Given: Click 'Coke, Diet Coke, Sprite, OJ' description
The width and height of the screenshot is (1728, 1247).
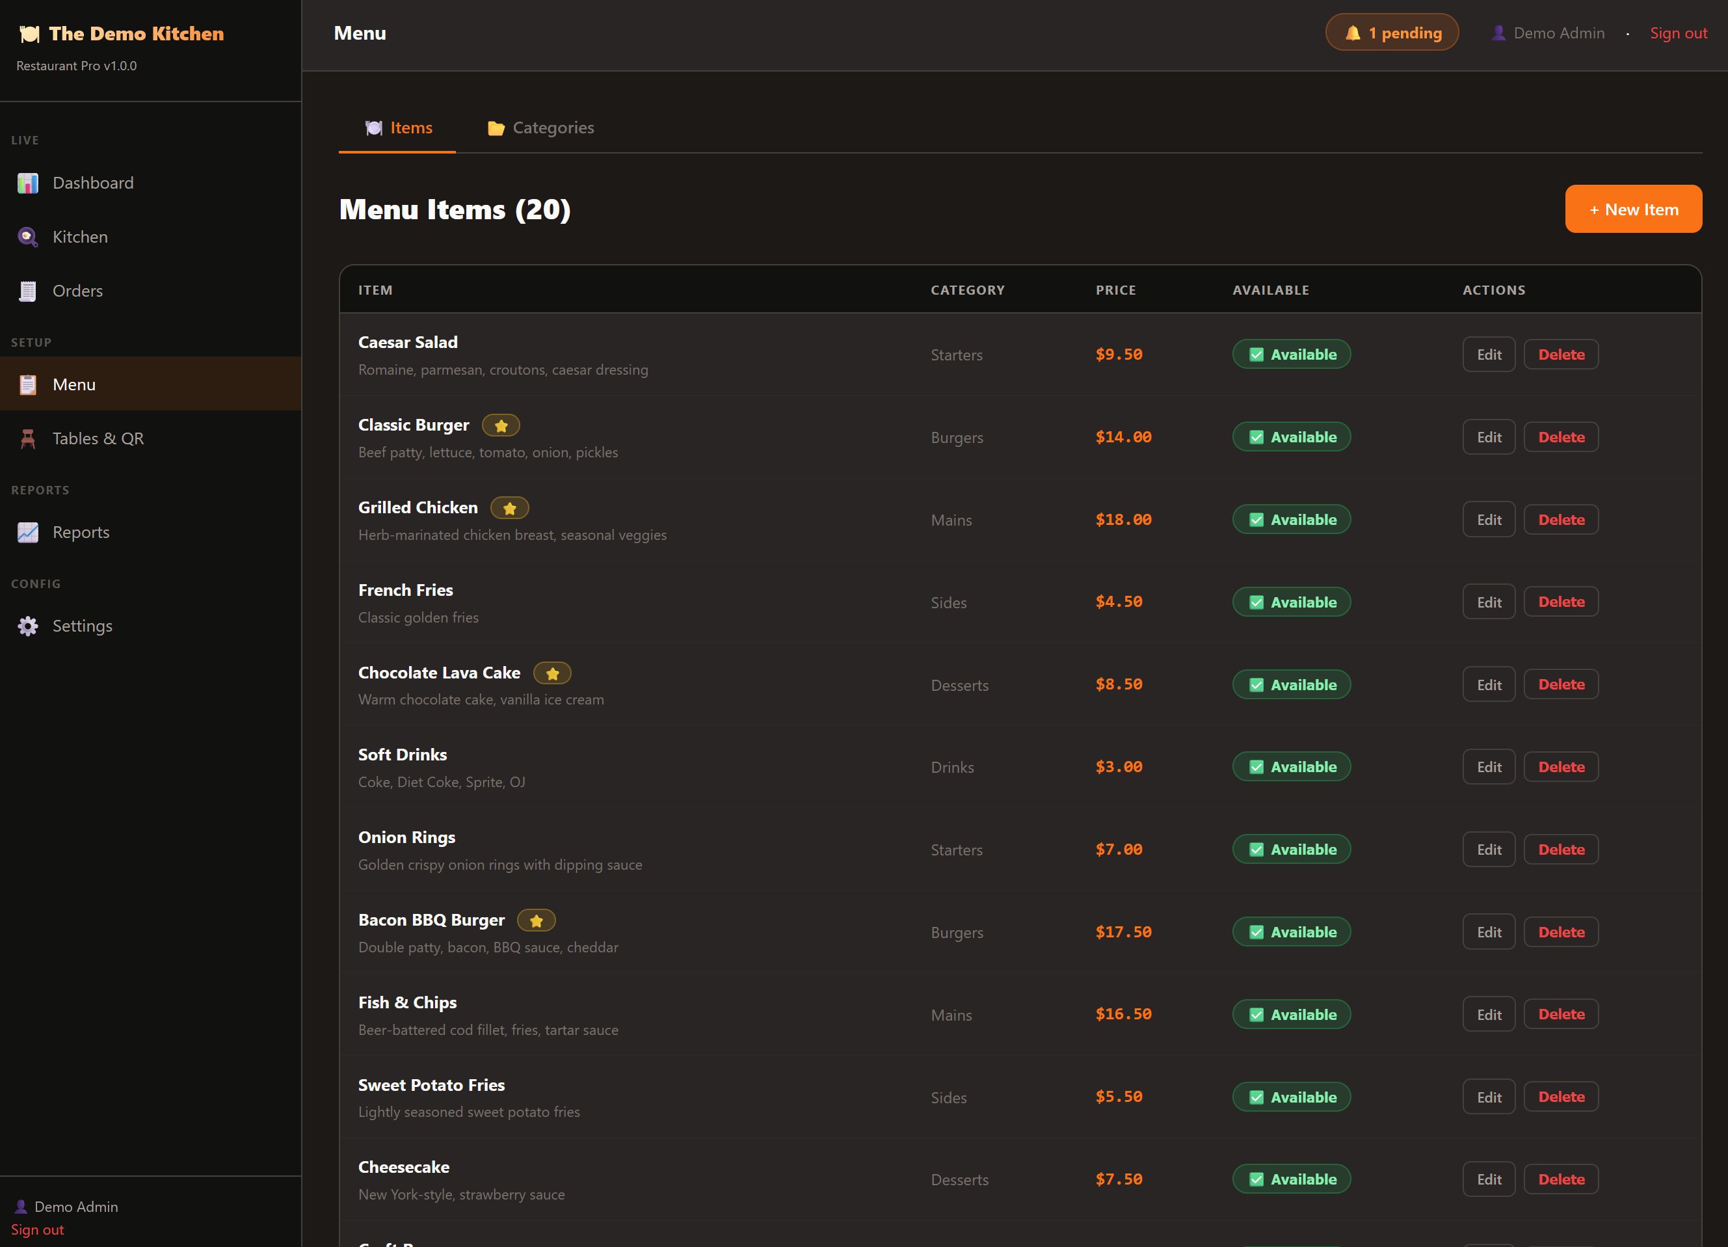Looking at the screenshot, I should [442, 783].
